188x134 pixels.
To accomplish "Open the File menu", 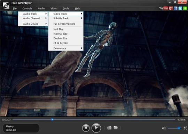I will [x=15, y=8].
